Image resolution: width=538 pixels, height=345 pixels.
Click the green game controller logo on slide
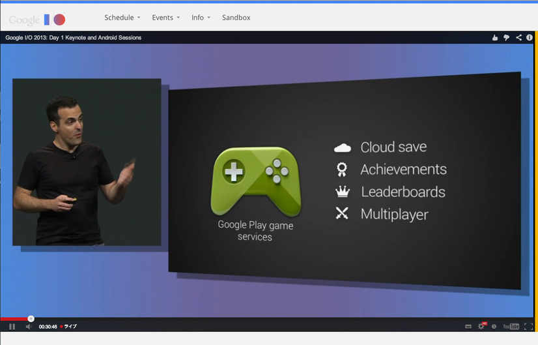coord(256,182)
